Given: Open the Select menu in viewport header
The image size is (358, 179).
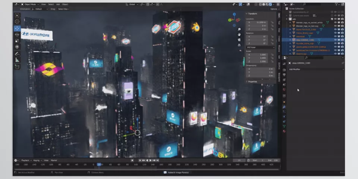Looking at the screenshot, I should 51,4.
